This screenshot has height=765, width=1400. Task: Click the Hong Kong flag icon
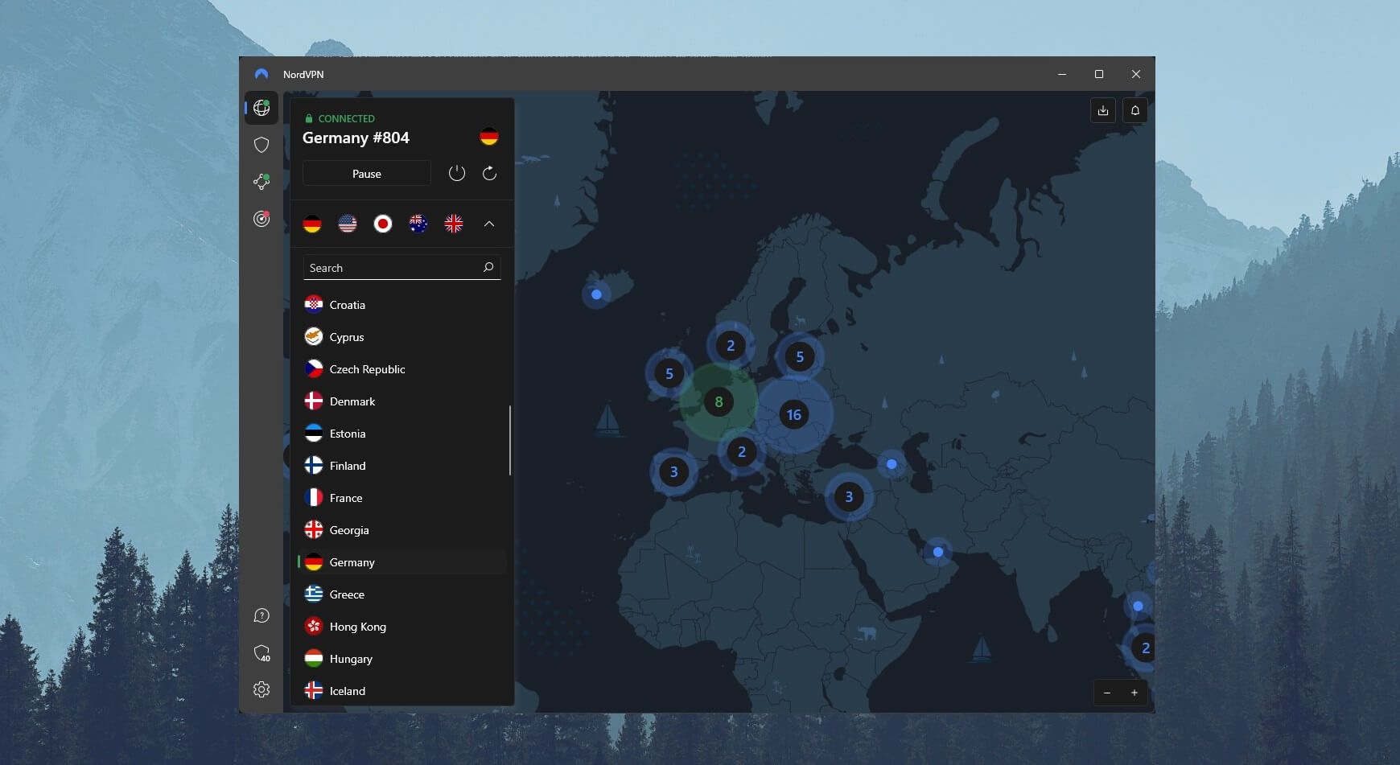pyautogui.click(x=314, y=626)
